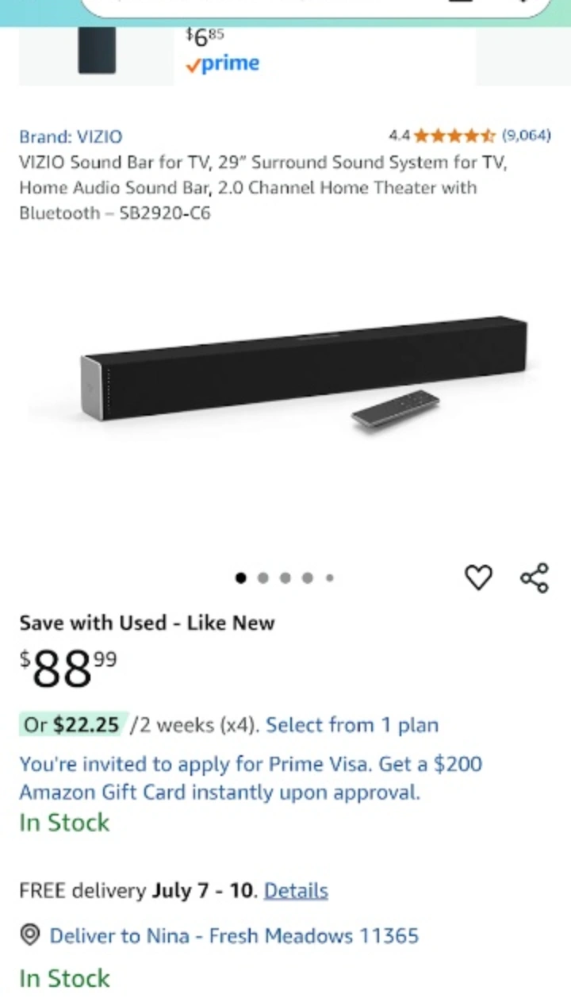Select the smallest last carousel dot
The height and width of the screenshot is (998, 571).
330,578
